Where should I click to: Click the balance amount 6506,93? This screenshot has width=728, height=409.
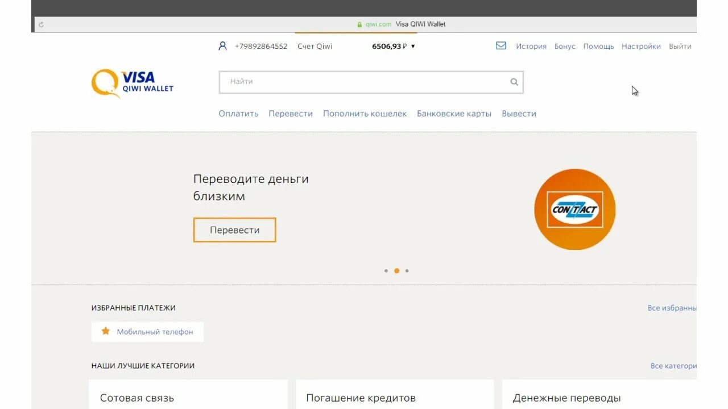(387, 47)
